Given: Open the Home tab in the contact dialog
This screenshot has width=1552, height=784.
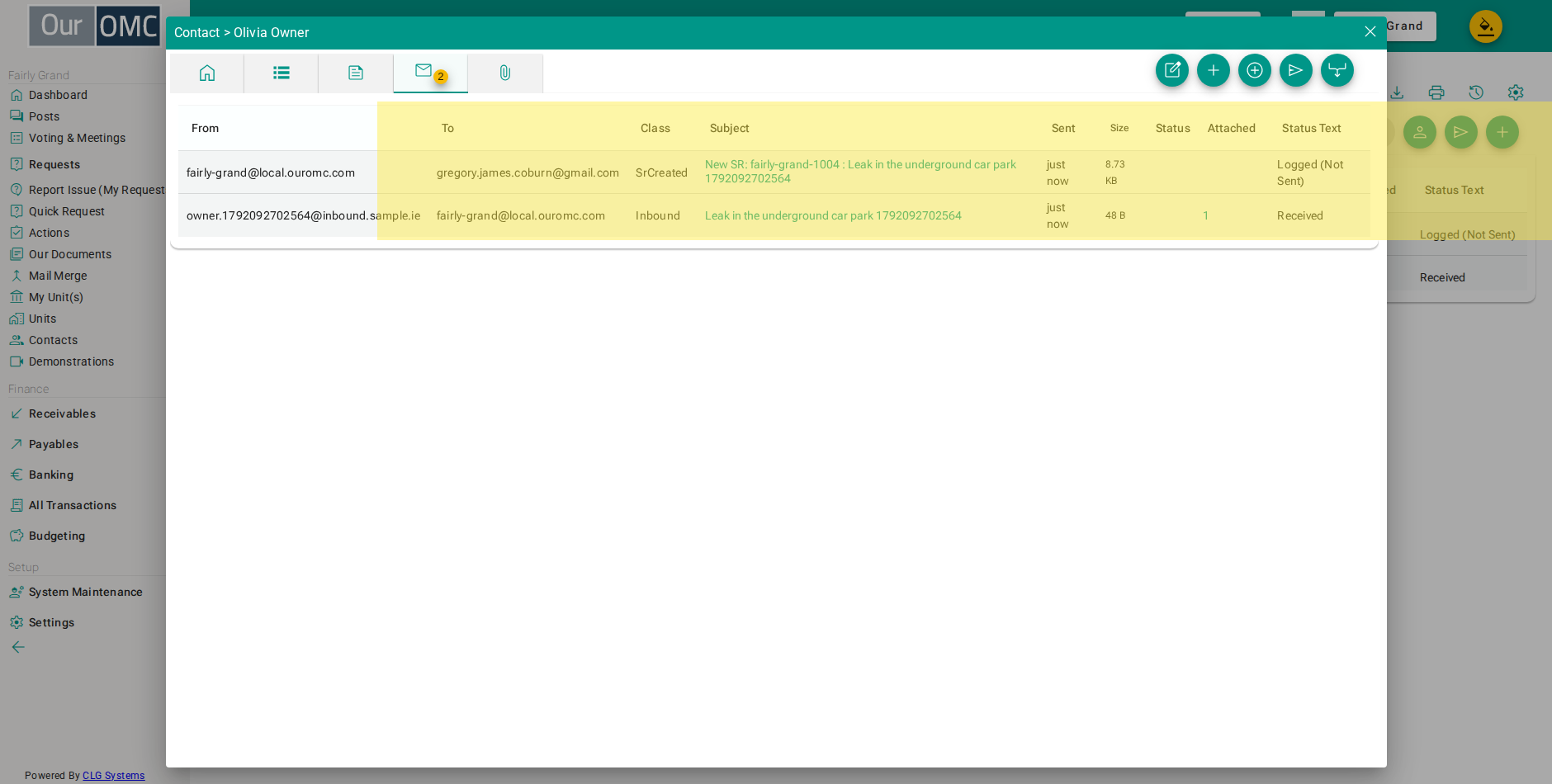Looking at the screenshot, I should pyautogui.click(x=207, y=73).
